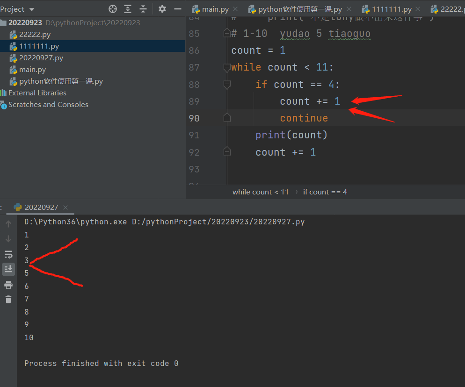The width and height of the screenshot is (465, 387).
Task: Switch to the 1111111.py editor tab
Action: (392, 9)
